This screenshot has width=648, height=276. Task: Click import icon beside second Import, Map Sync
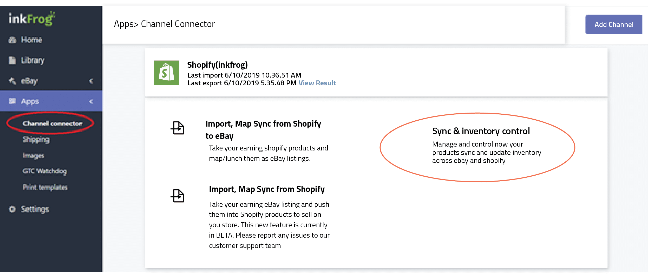[178, 196]
